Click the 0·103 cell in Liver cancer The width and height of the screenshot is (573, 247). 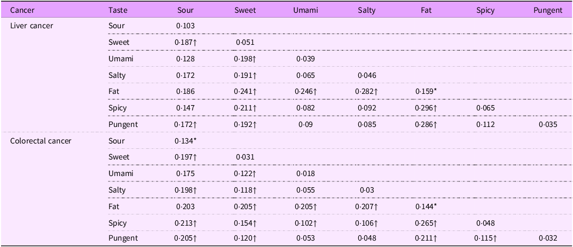coord(185,26)
